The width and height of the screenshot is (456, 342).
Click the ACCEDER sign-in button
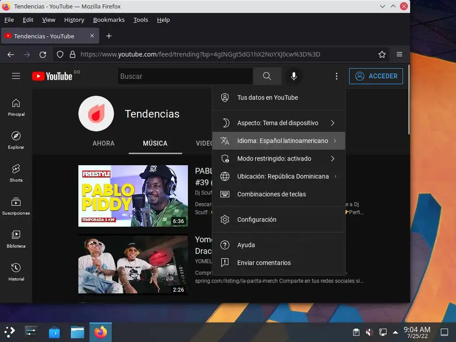pyautogui.click(x=376, y=76)
